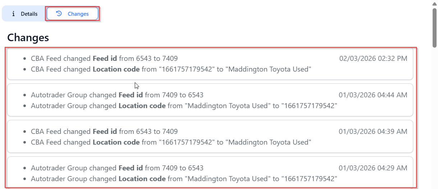Click Autotrader Feed id line in 04:29 AM entry
Image resolution: width=438 pixels, height=189 pixels.
(117, 168)
